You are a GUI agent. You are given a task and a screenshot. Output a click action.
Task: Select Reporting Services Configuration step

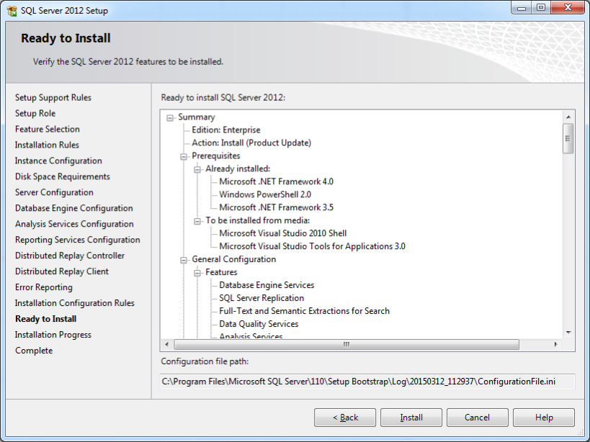pos(78,240)
